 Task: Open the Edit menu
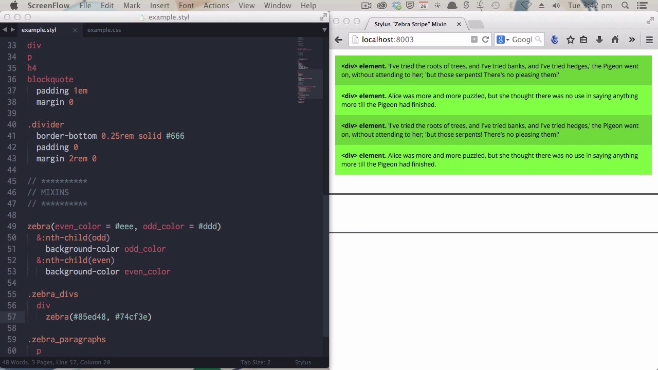[x=107, y=6]
